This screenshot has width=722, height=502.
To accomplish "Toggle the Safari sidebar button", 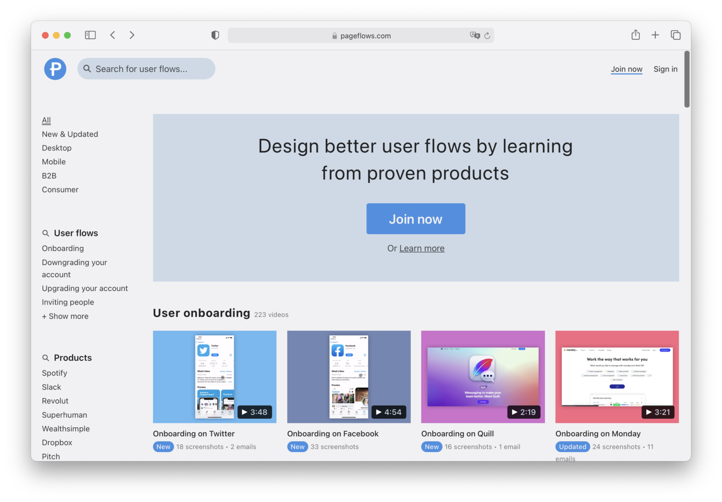I will point(90,35).
